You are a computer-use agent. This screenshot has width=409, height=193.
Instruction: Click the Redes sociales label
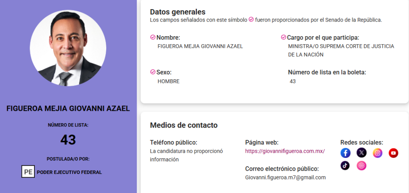[x=362, y=142]
